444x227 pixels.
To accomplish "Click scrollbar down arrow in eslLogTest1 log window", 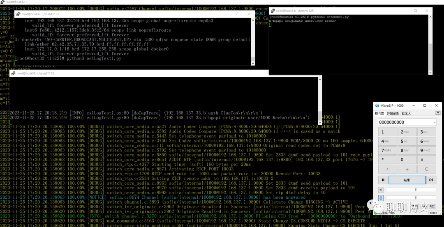I will coord(320,123).
